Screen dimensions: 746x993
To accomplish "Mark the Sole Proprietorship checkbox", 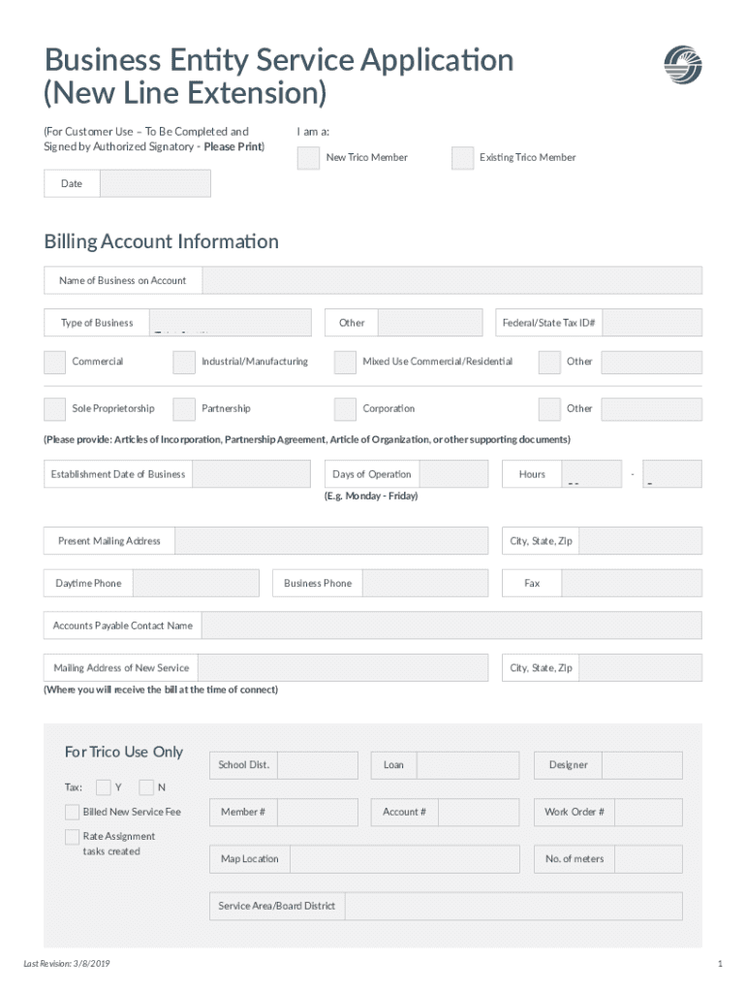I will [55, 409].
